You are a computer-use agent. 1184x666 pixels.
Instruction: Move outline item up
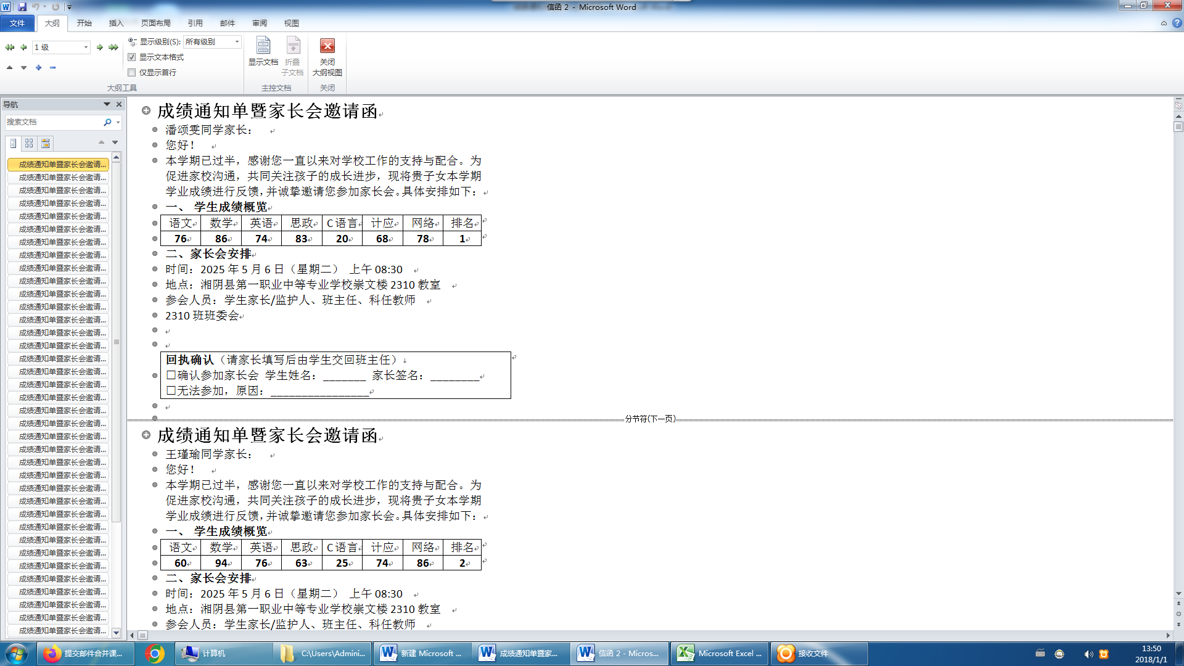(x=9, y=67)
